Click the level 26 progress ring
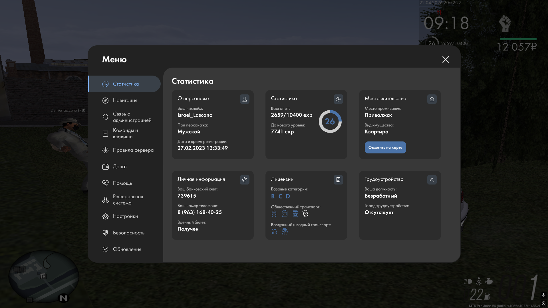 point(330,121)
